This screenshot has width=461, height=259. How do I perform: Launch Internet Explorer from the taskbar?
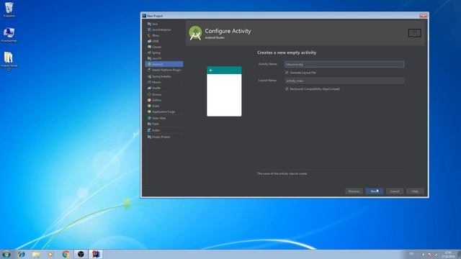[21, 254]
